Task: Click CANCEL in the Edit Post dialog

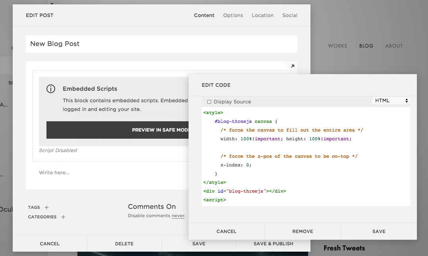Action: tap(50, 243)
